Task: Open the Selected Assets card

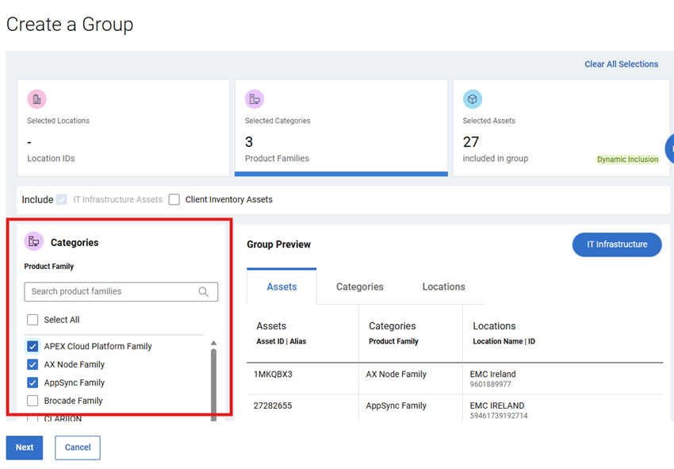Action: pyautogui.click(x=561, y=128)
